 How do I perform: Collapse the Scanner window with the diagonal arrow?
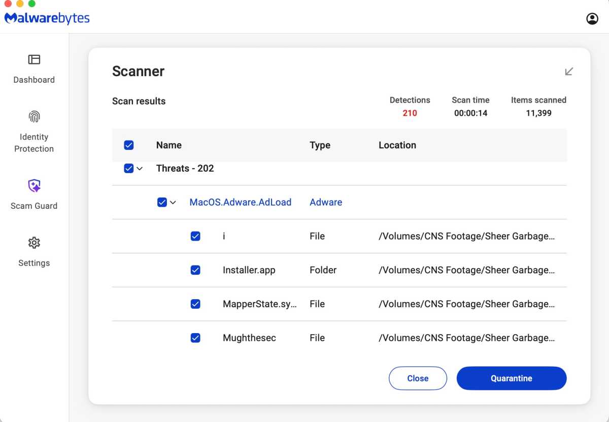(569, 72)
